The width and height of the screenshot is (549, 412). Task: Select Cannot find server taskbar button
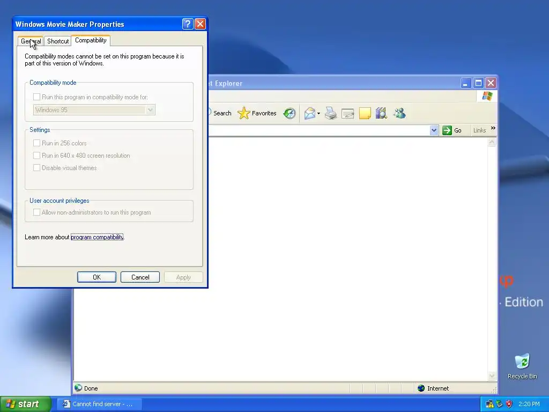(99, 404)
